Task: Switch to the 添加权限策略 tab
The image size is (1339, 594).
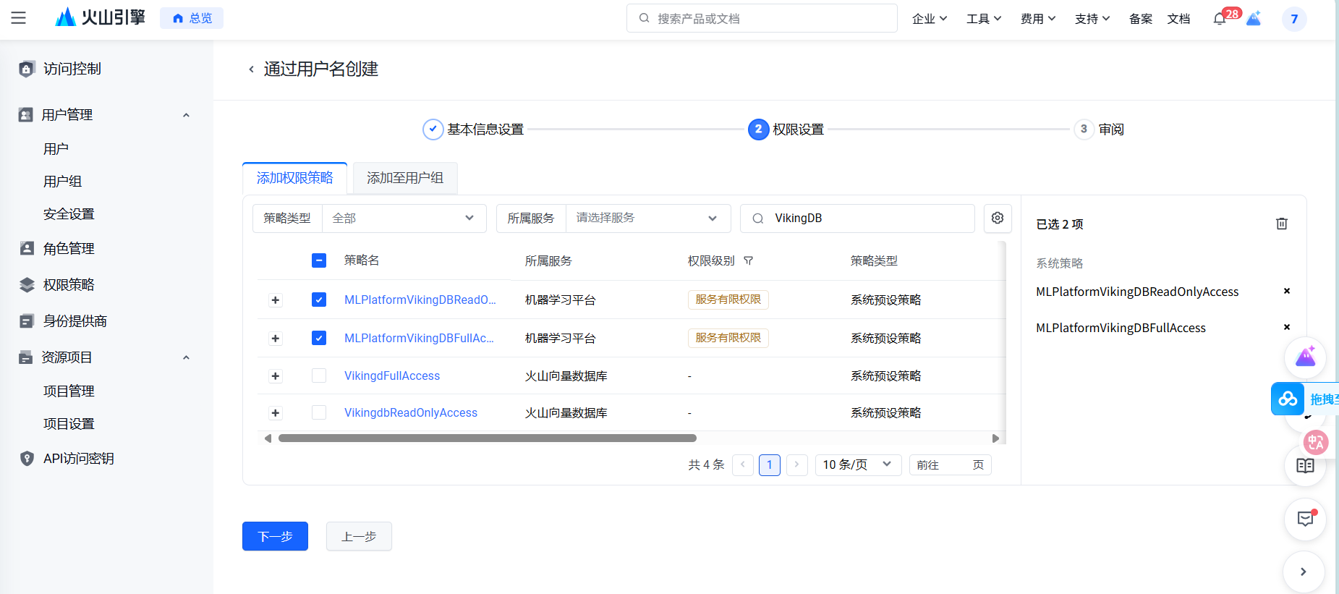Action: [x=294, y=178]
